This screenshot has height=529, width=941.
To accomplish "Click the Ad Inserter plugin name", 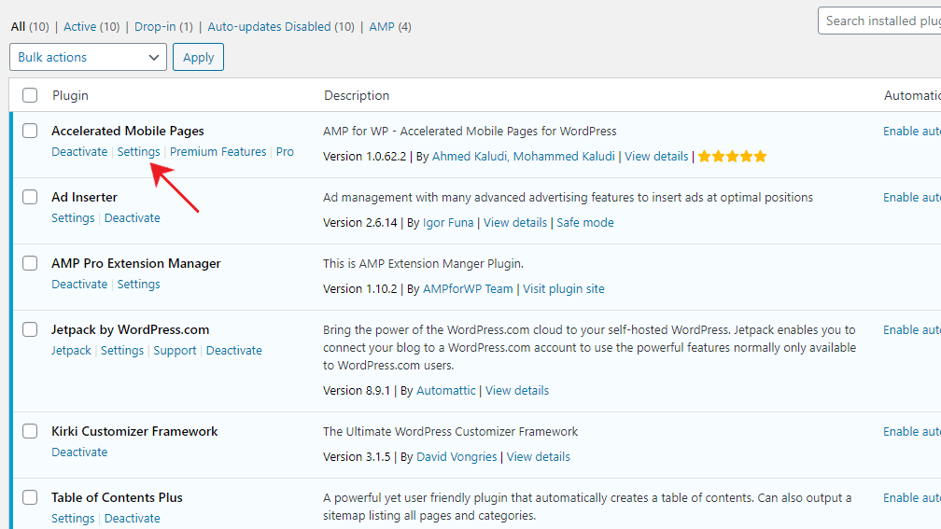I will pos(85,197).
